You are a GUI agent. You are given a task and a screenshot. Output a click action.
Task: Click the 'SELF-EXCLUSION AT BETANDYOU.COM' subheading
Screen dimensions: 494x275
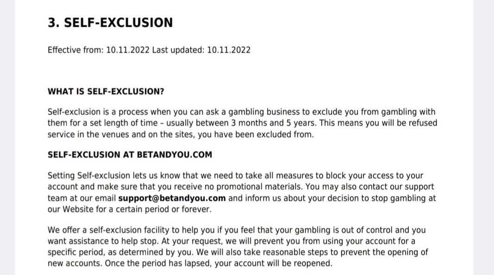click(x=130, y=155)
